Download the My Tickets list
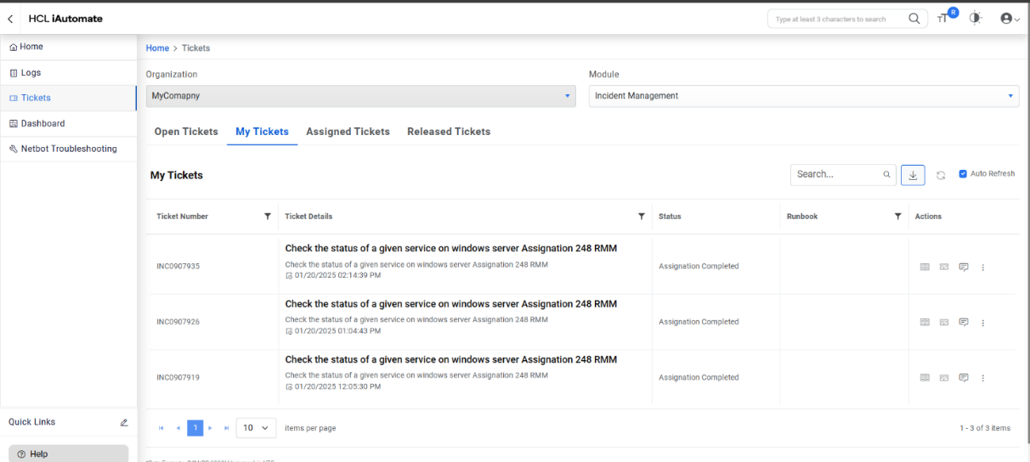 [x=913, y=175]
